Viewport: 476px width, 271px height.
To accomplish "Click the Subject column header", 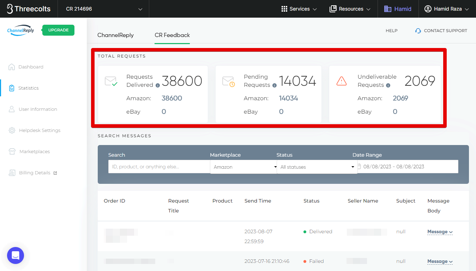I will (406, 201).
